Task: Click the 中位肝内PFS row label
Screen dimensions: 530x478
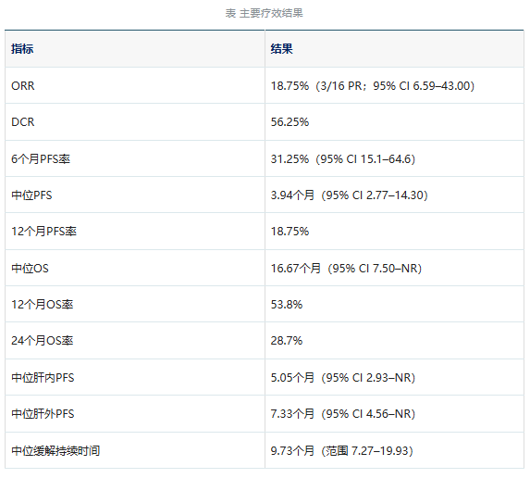Action: [x=43, y=377]
